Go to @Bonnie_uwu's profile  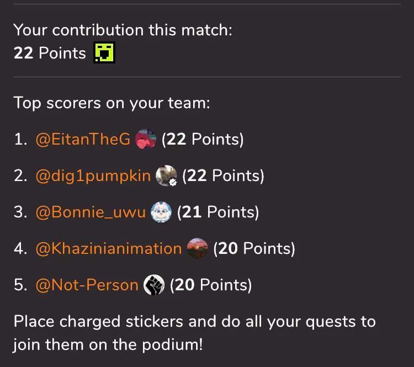(91, 212)
